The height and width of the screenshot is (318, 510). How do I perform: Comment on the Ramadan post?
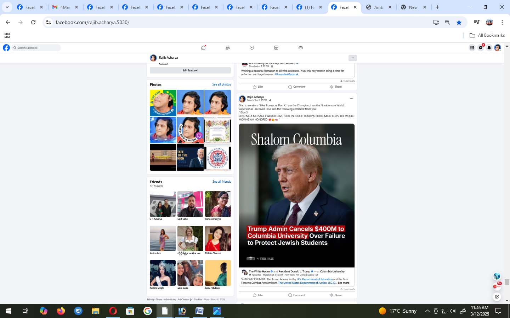coord(297,87)
